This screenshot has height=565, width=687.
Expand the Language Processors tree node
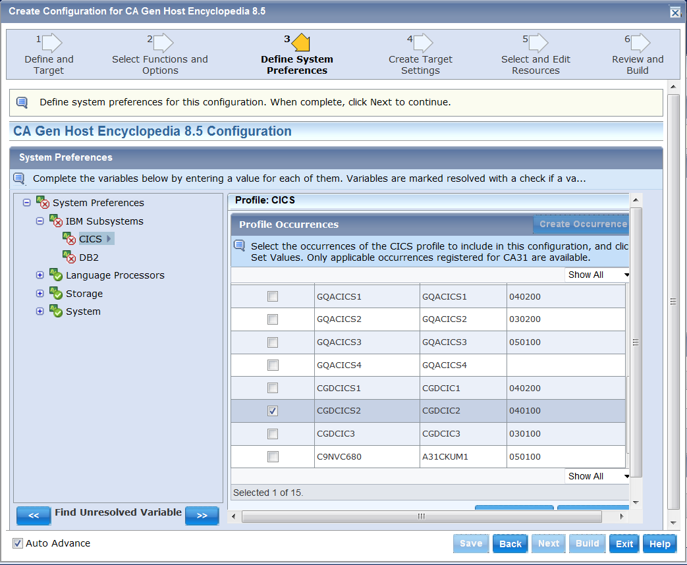pyautogui.click(x=40, y=275)
